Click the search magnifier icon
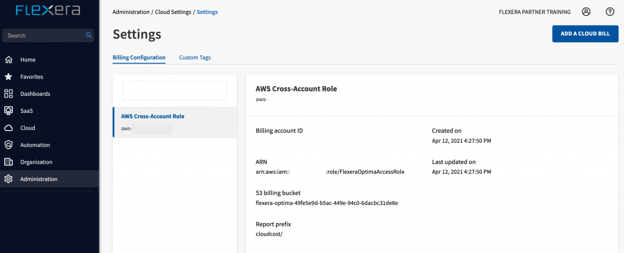Screen dimensions: 624x253 click(x=89, y=35)
